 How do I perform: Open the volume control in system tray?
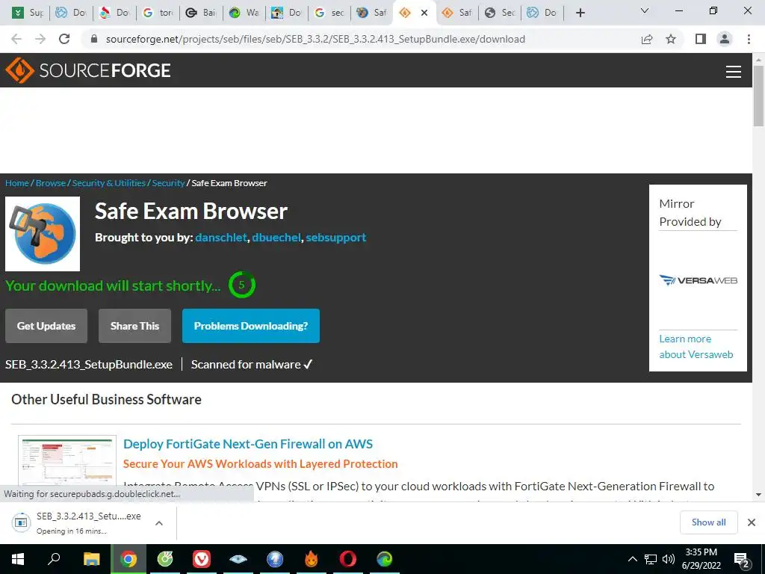click(x=668, y=559)
